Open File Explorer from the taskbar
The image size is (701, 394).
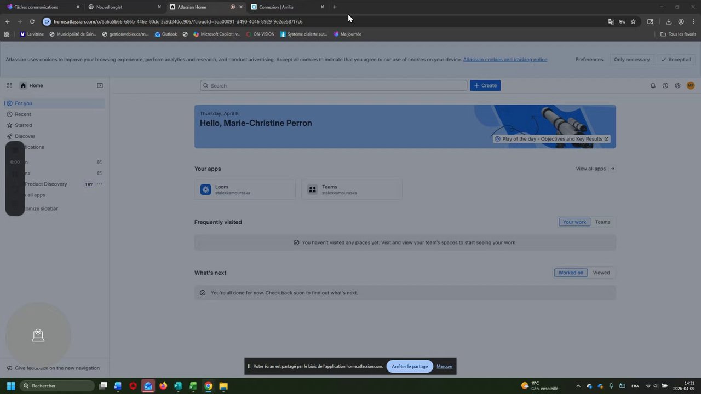223,386
